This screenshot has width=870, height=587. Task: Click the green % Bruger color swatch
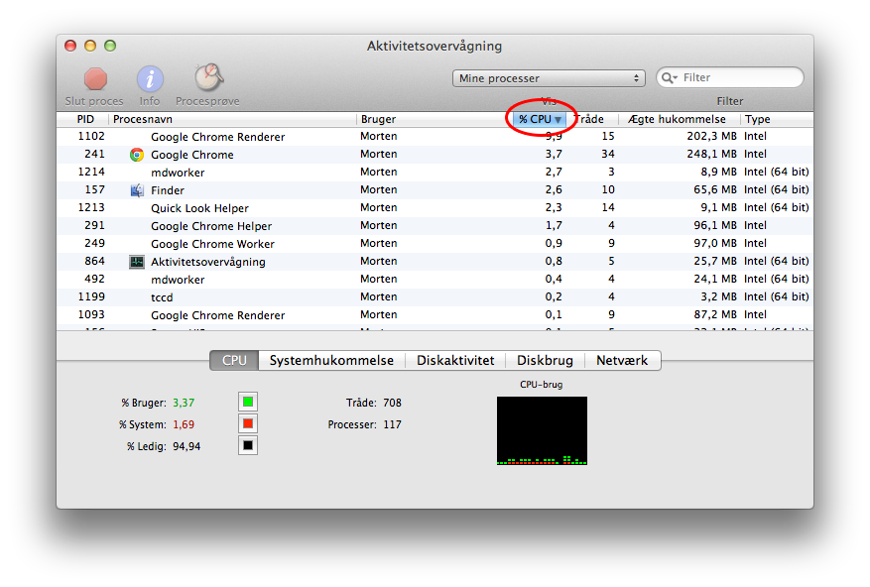point(248,402)
